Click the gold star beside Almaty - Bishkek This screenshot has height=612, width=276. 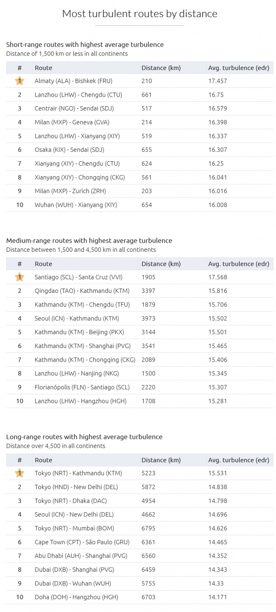tap(19, 81)
